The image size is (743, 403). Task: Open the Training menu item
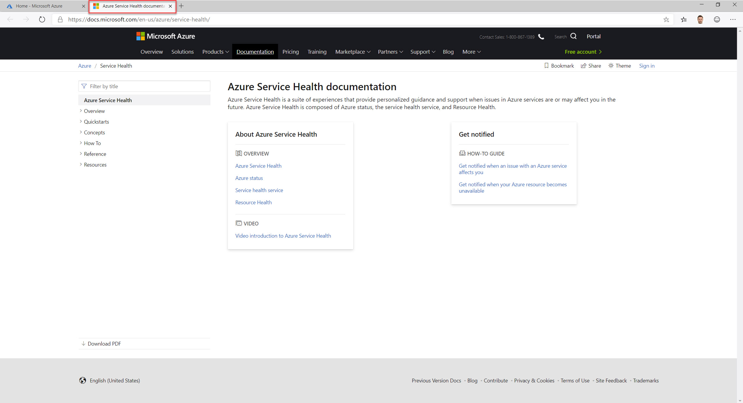317,52
